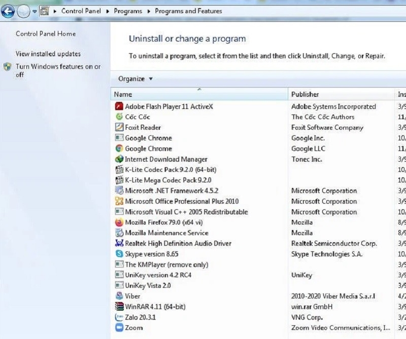Select Google Chrome icon by Google LLC

click(119, 148)
